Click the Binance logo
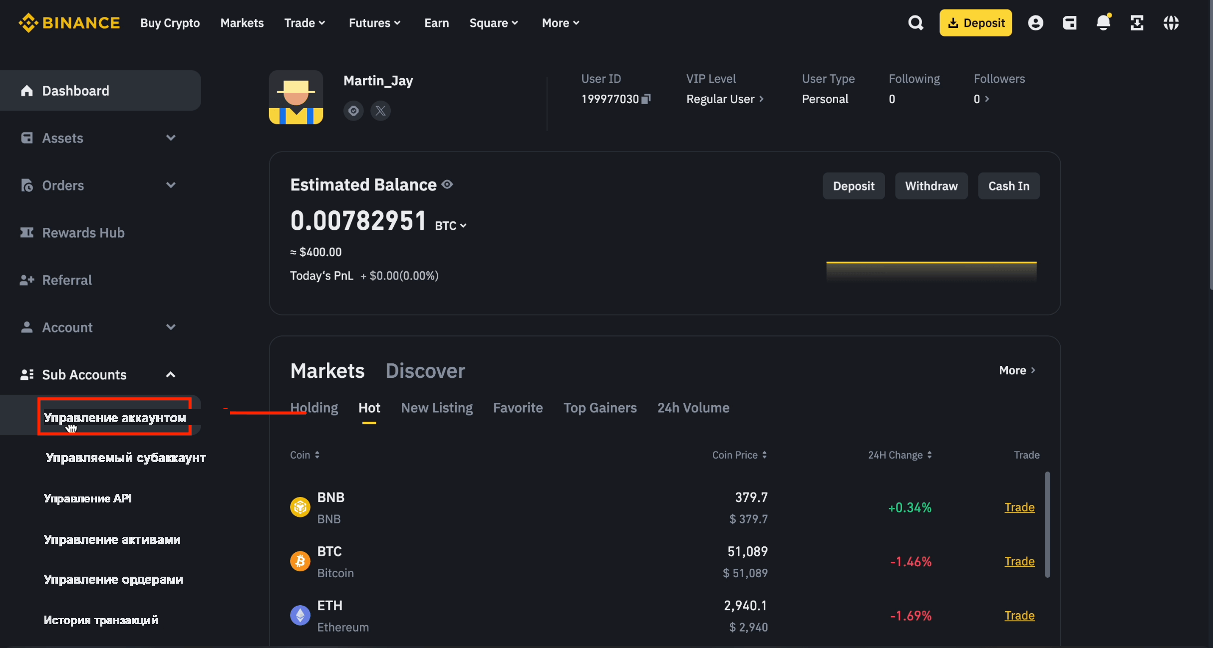1213x648 pixels. 69,23
